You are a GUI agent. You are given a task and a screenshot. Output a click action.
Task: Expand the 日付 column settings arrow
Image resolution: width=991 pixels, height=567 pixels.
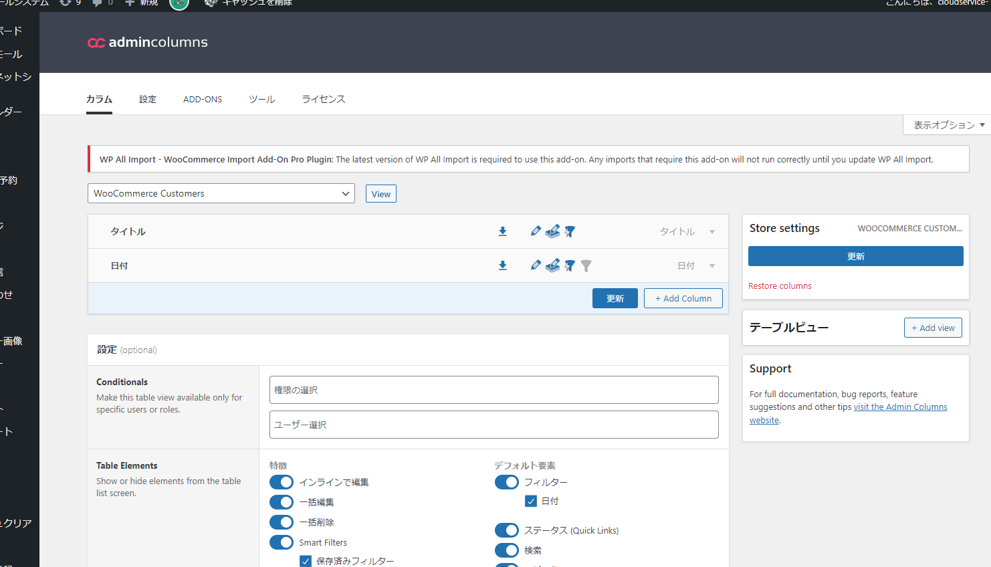pos(712,266)
